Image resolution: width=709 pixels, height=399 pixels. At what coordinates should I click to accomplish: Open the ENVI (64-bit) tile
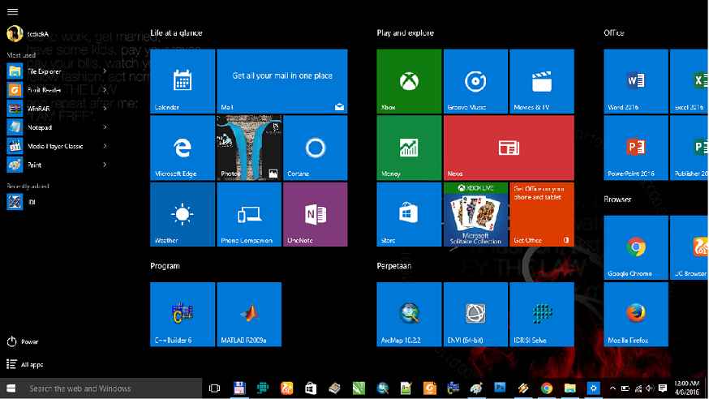point(475,315)
